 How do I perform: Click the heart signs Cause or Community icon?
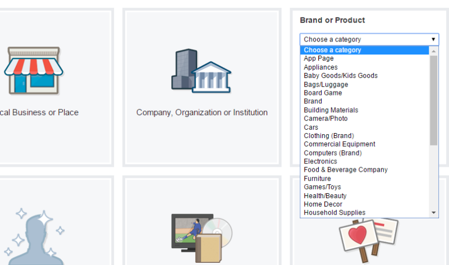point(369,240)
